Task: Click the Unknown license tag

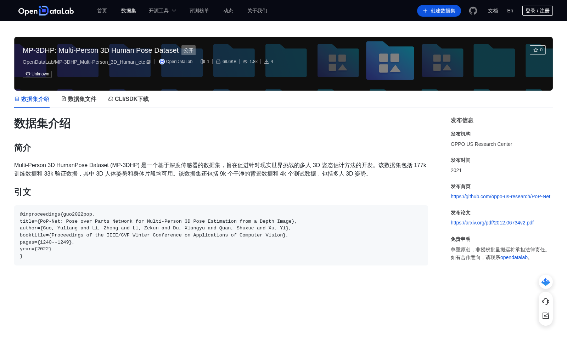Action: (37, 74)
